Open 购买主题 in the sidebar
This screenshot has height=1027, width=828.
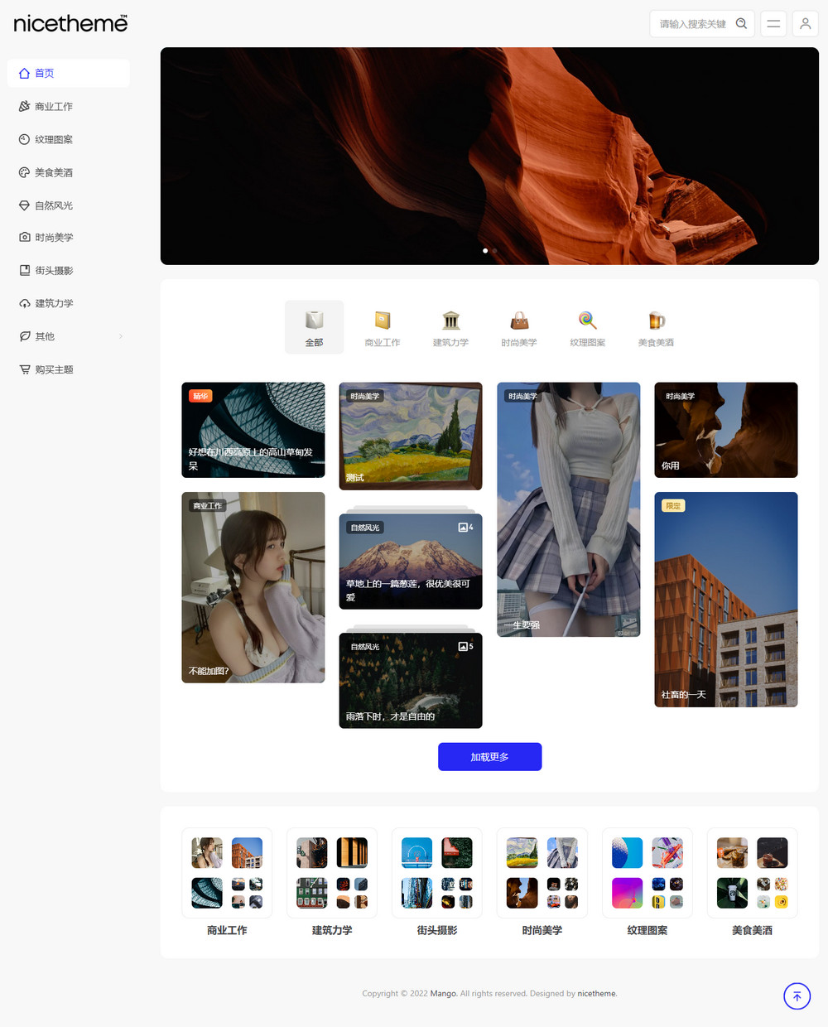tap(54, 369)
